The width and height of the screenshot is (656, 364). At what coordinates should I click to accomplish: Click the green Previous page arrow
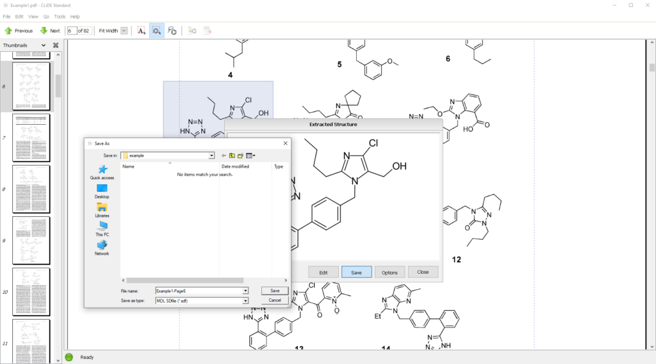(8, 31)
